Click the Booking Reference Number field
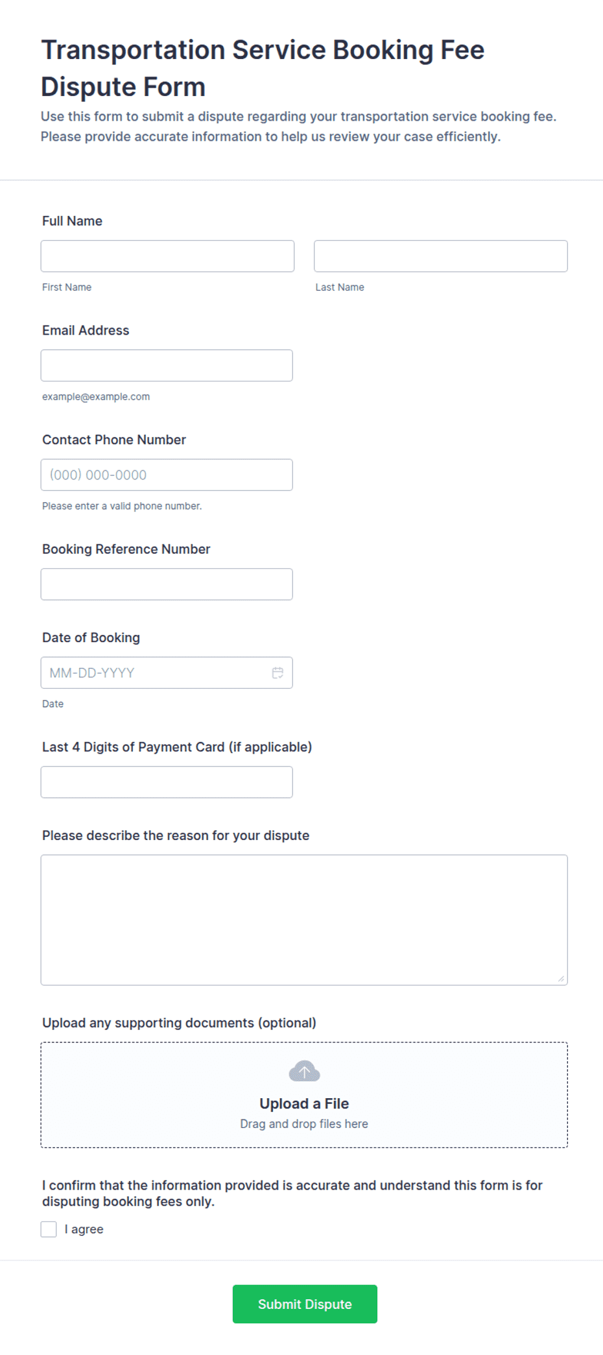 167,584
